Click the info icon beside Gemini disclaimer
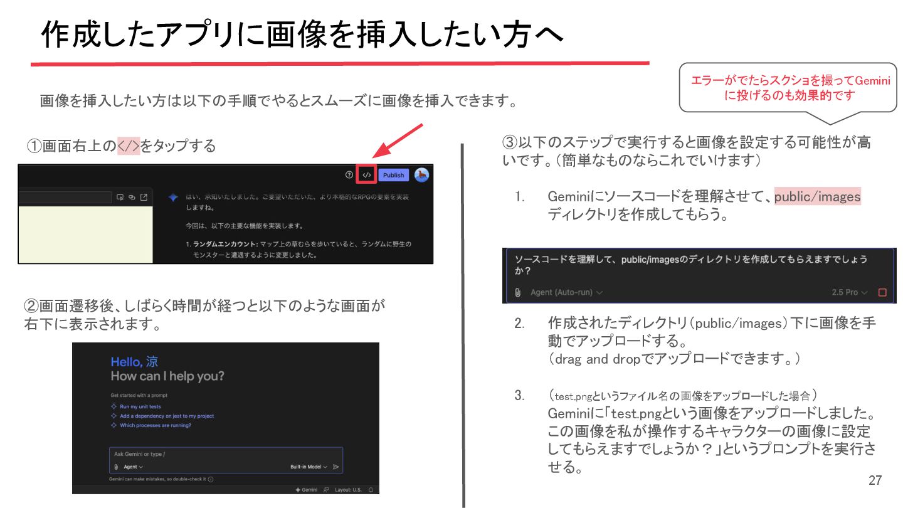Screen dimensions: 903x508 pyautogui.click(x=211, y=479)
